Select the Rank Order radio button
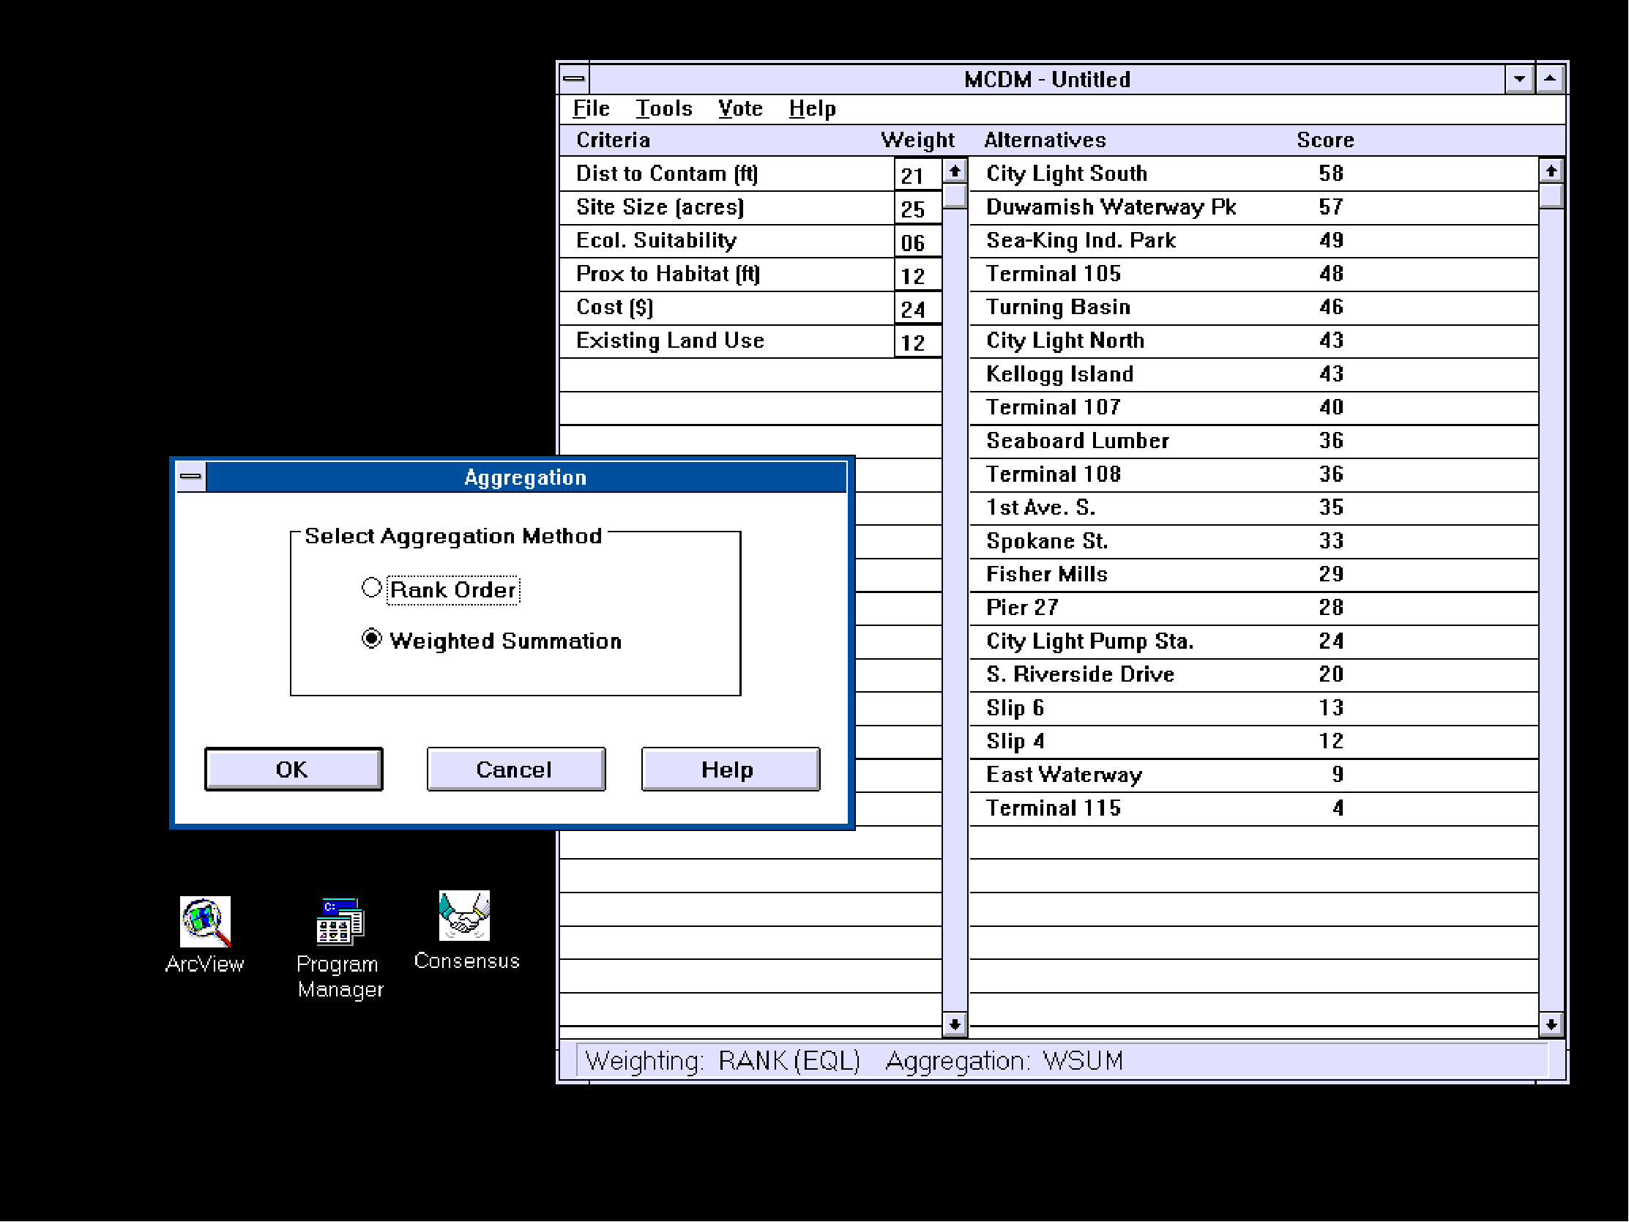Viewport: 1629px width, 1222px height. pos(372,588)
